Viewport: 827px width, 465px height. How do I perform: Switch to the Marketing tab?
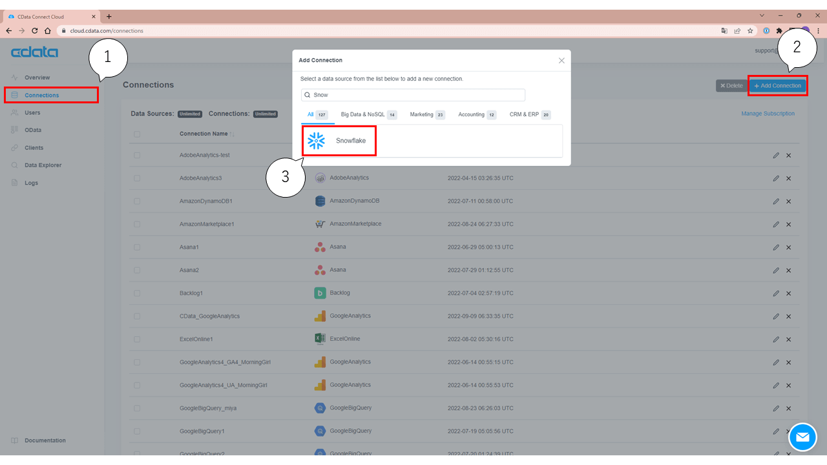[x=427, y=114]
